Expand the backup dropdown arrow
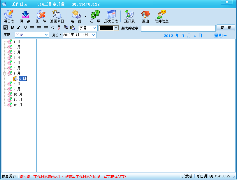The image size is (237, 180). click(85, 16)
